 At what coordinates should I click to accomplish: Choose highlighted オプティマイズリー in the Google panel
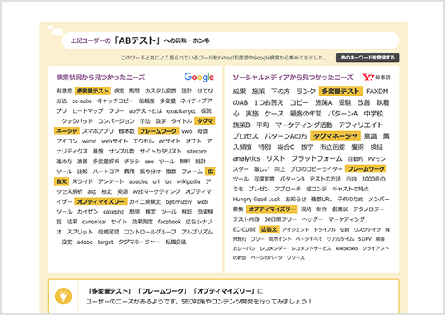[101, 202]
